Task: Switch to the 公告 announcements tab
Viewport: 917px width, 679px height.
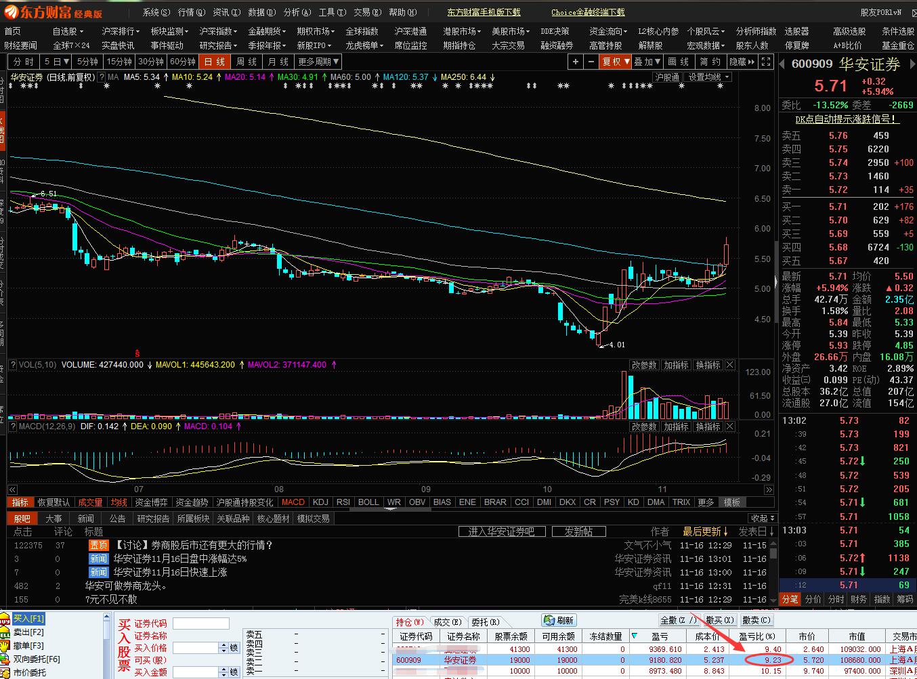Action: (x=118, y=519)
